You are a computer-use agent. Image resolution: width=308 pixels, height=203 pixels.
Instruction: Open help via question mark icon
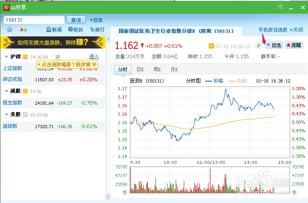click(x=280, y=7)
